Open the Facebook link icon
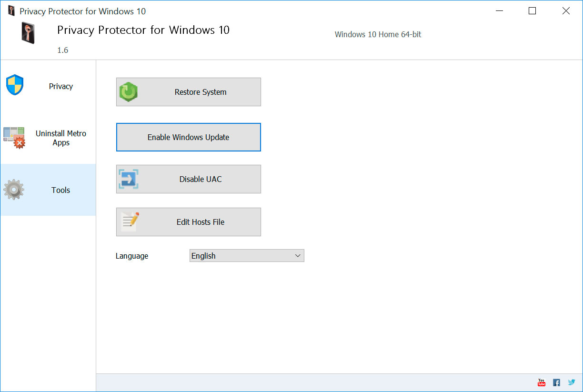Viewport: 583px width, 392px height. pyautogui.click(x=556, y=382)
